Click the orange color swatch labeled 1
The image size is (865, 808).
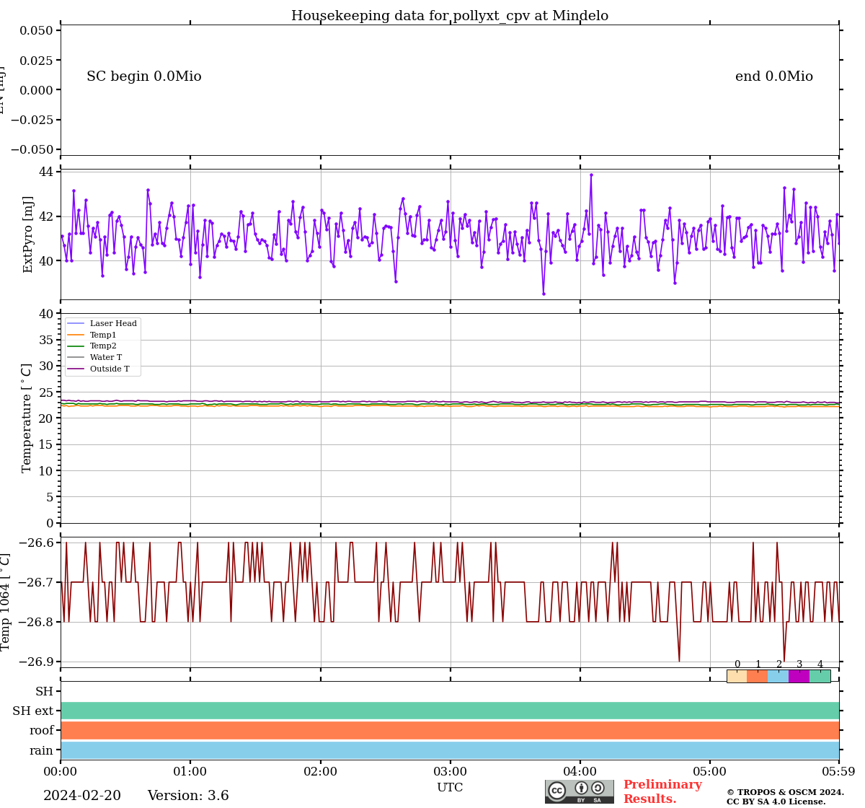click(758, 676)
